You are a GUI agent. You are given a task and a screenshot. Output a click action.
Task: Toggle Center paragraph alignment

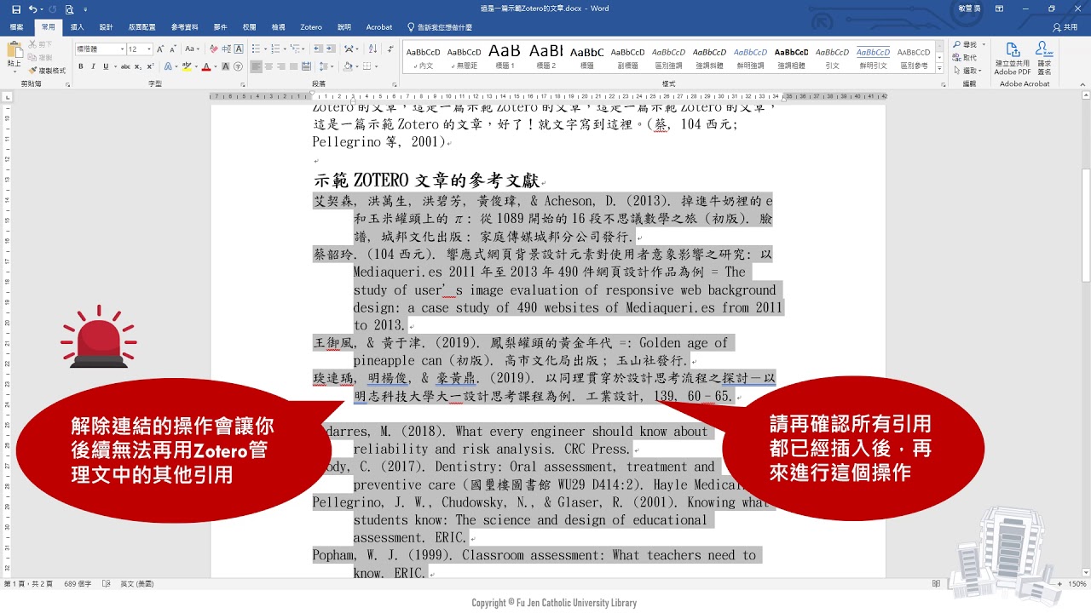click(x=268, y=66)
